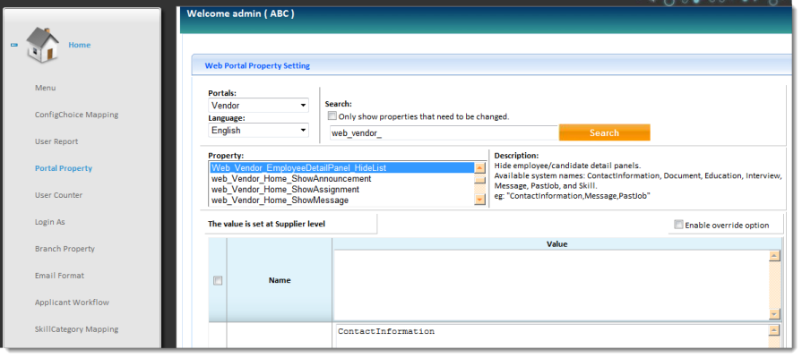Open the Language dropdown showing English
The image size is (802, 358).
tap(258, 131)
